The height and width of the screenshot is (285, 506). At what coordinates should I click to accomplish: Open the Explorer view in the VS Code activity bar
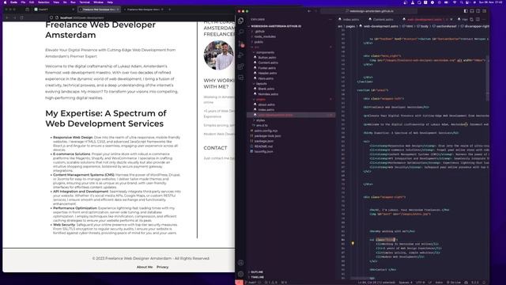click(x=240, y=21)
